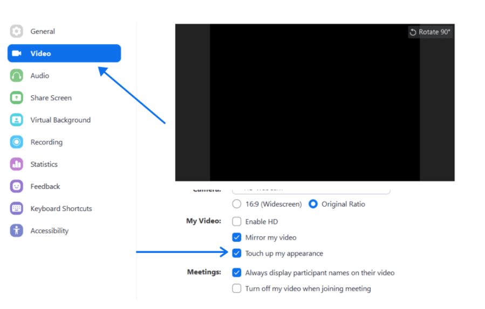Enable Turn off my video when joining
Viewport: 485px width, 309px height.
click(x=237, y=289)
